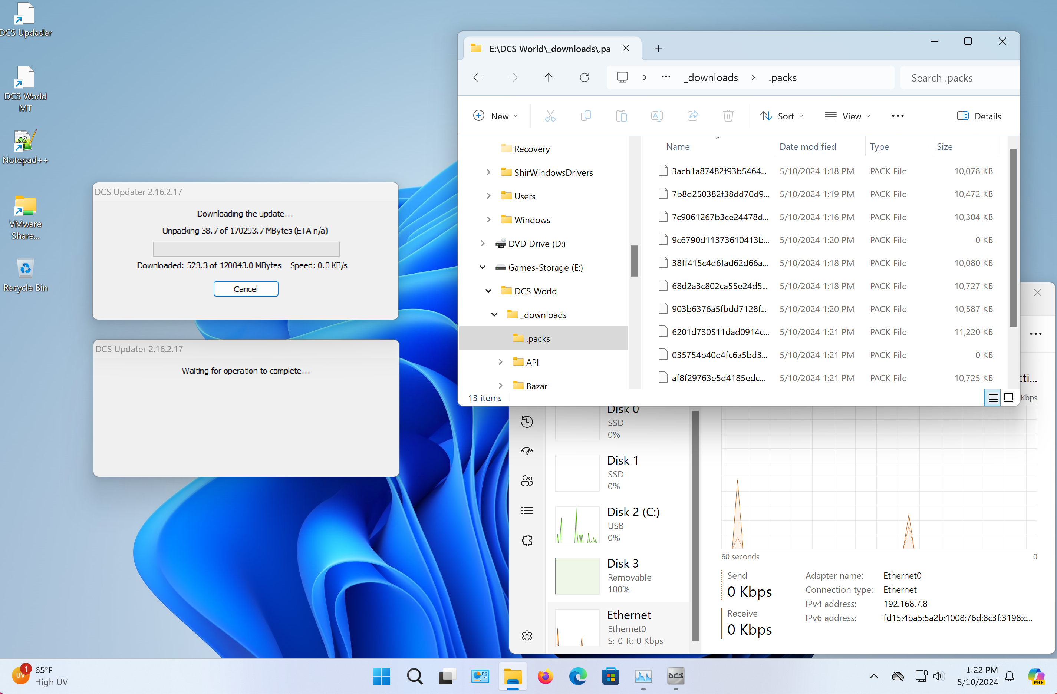
Task: Open the View dropdown in Explorer
Action: point(847,116)
